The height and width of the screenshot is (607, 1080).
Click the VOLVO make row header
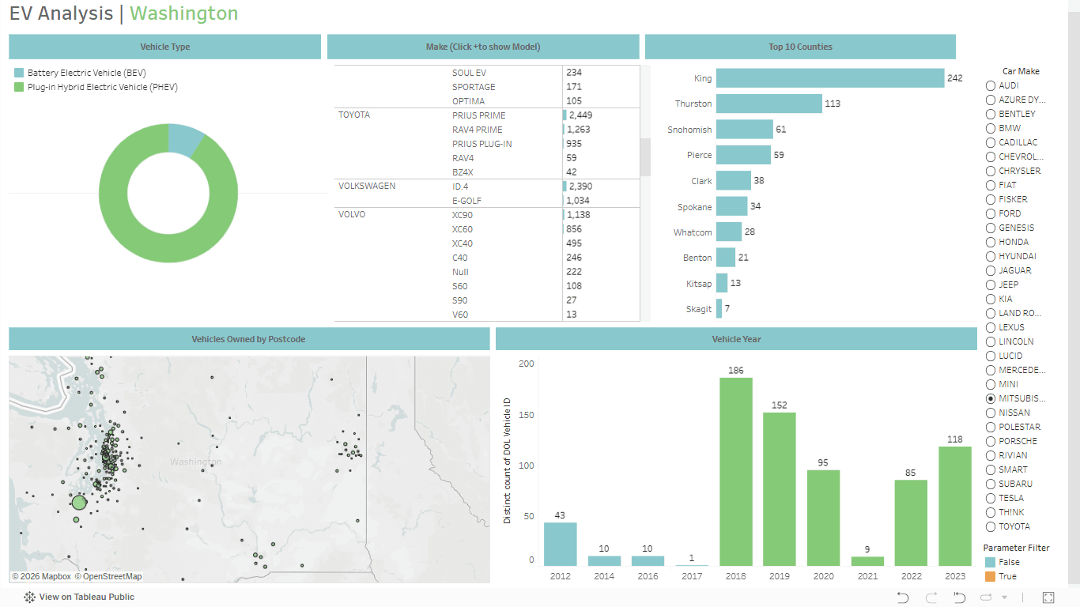(x=352, y=215)
